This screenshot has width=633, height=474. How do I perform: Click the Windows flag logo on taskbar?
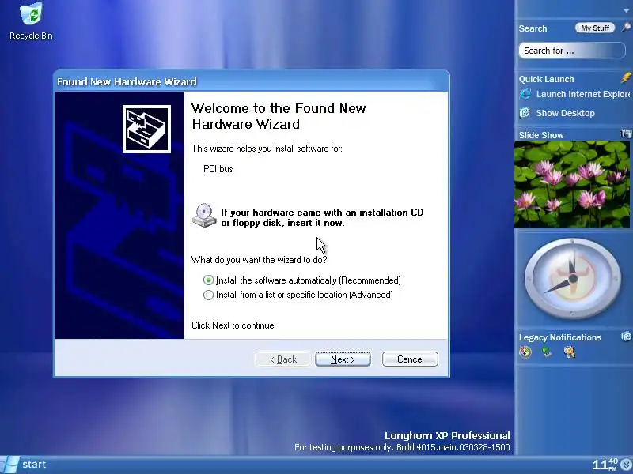(x=9, y=465)
